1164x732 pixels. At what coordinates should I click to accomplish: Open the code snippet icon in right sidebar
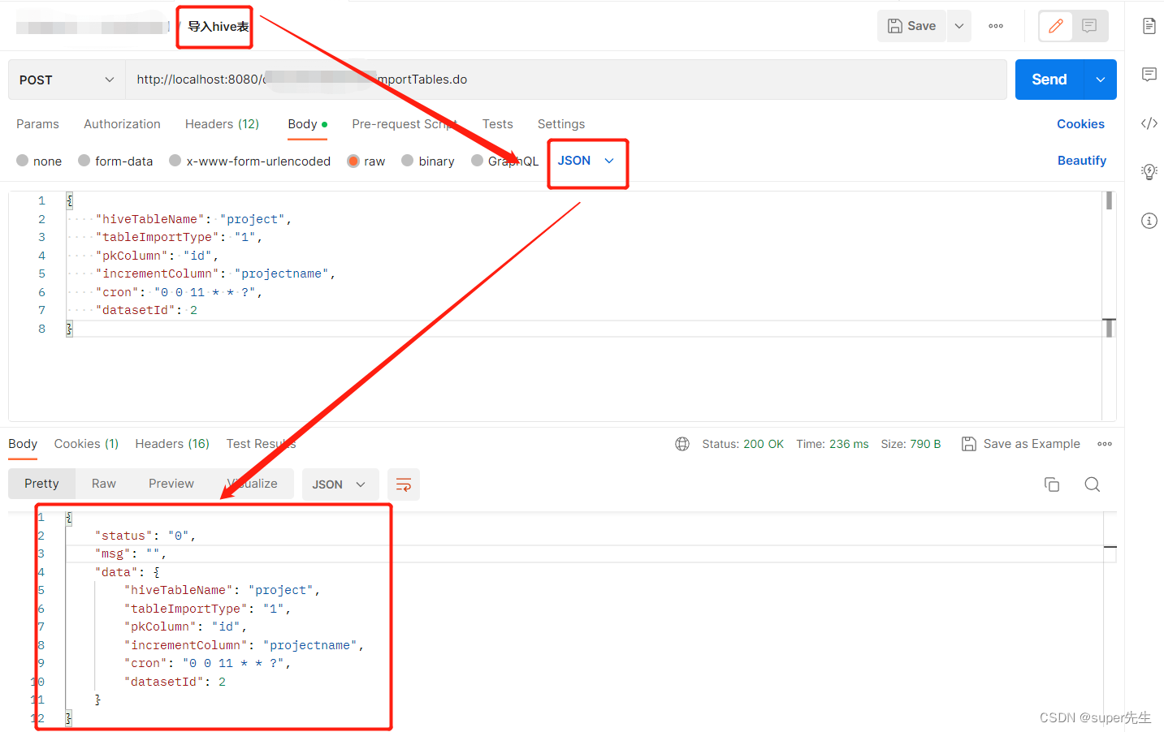click(x=1149, y=123)
